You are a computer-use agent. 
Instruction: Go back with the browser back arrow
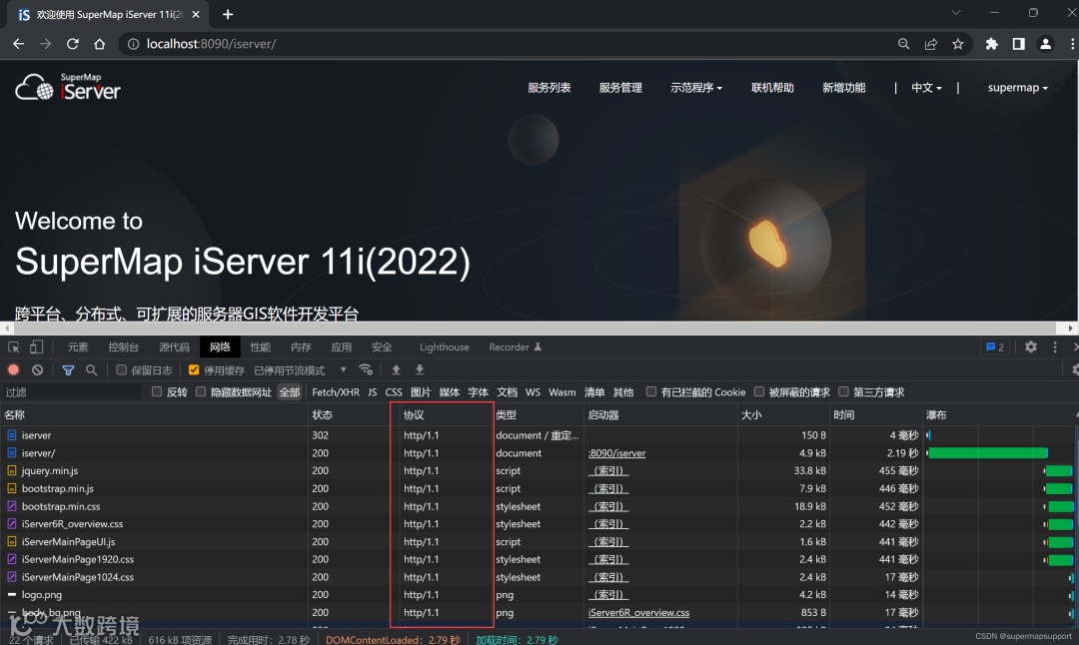19,43
